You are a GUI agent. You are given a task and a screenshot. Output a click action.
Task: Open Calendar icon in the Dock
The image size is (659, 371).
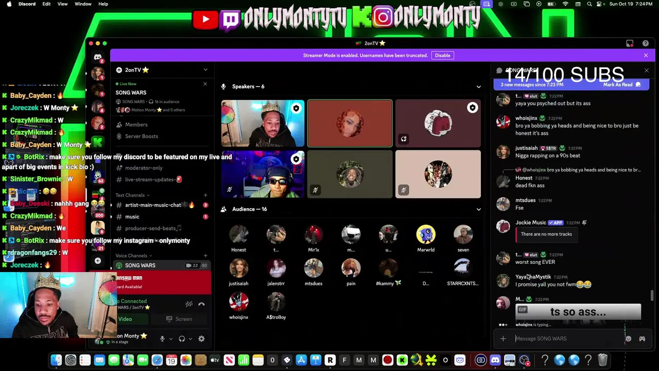click(x=171, y=360)
